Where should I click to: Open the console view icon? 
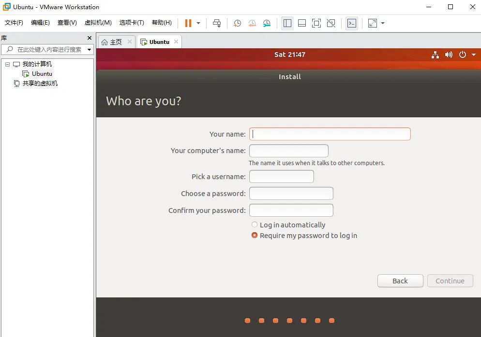click(x=351, y=23)
